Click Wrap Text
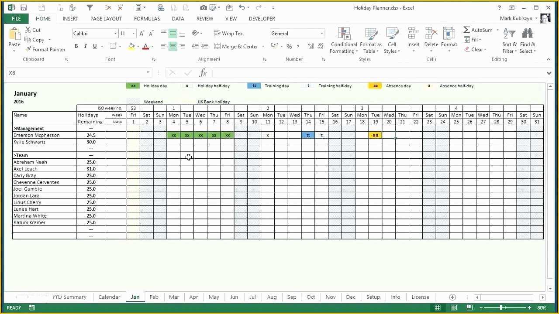This screenshot has height=314, width=559. pos(229,33)
